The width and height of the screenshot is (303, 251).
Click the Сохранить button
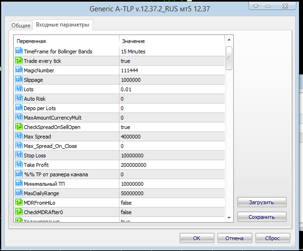[262, 217]
